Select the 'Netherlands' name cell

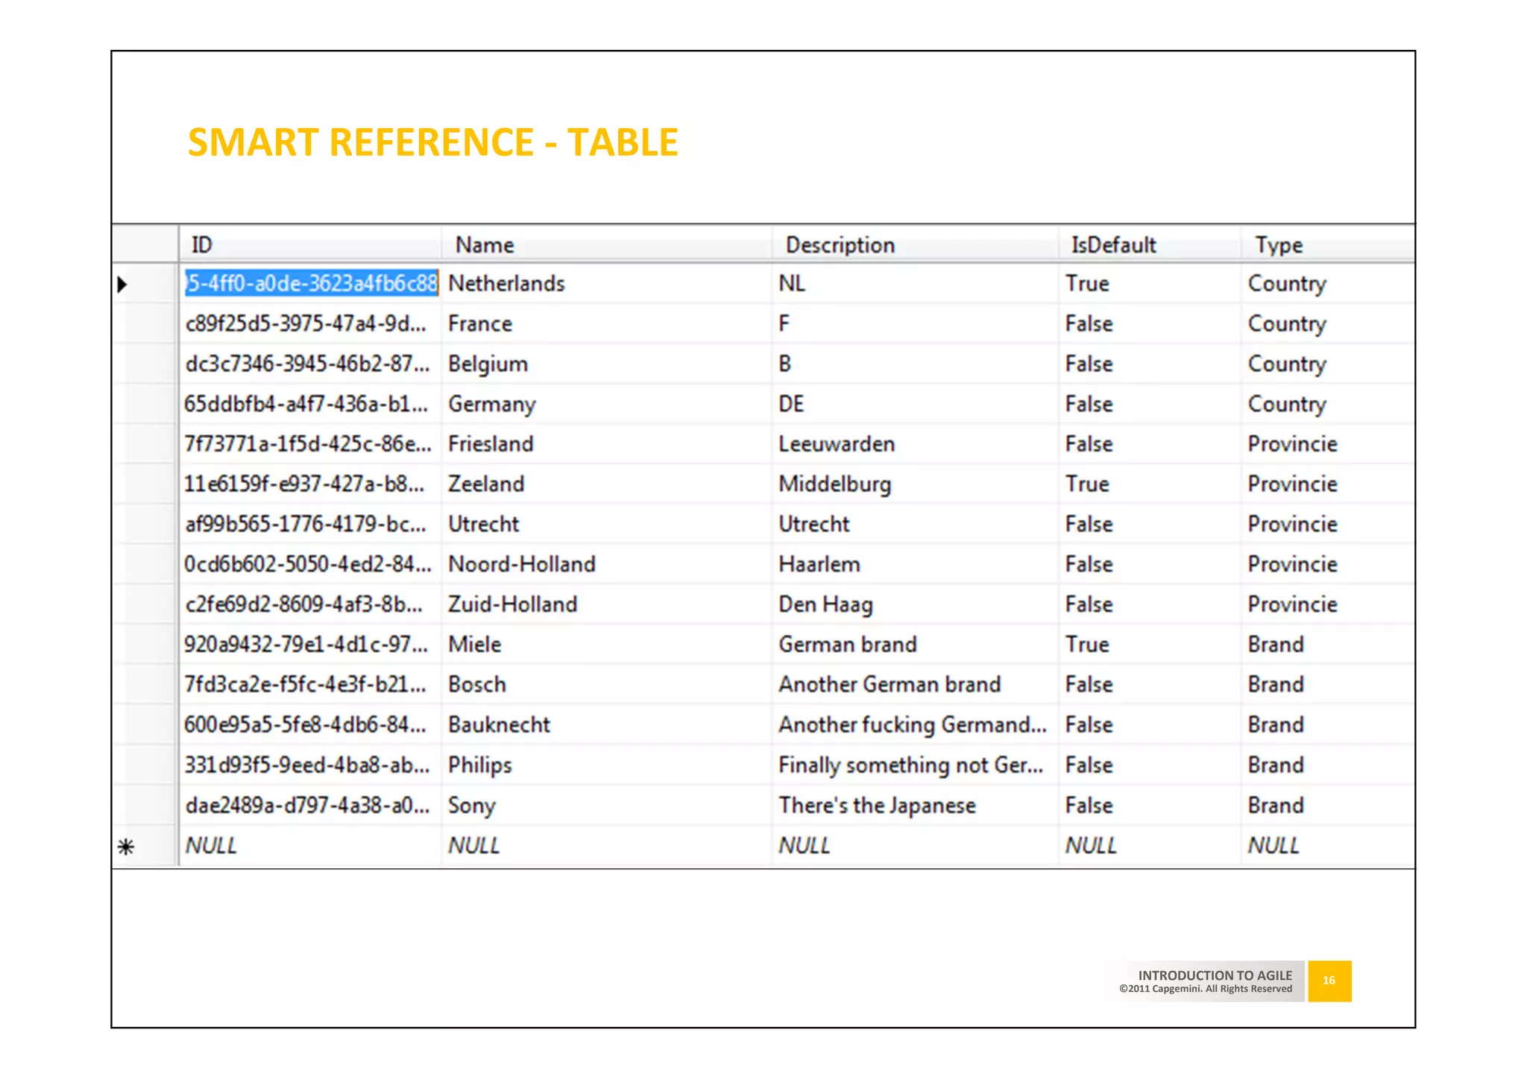click(x=607, y=283)
